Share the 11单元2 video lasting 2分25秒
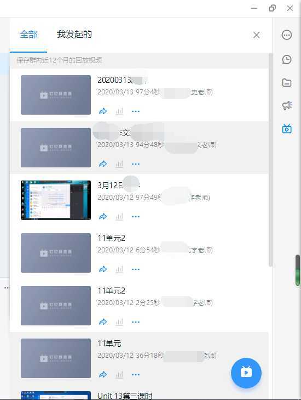301x400 pixels. 103,322
